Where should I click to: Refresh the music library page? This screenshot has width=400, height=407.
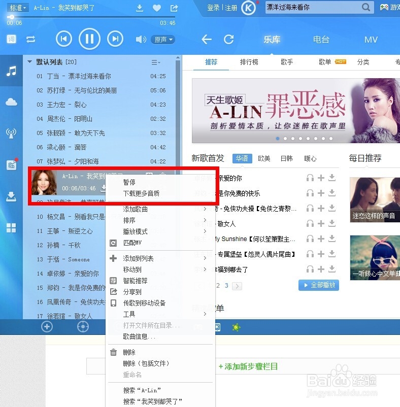229,40
